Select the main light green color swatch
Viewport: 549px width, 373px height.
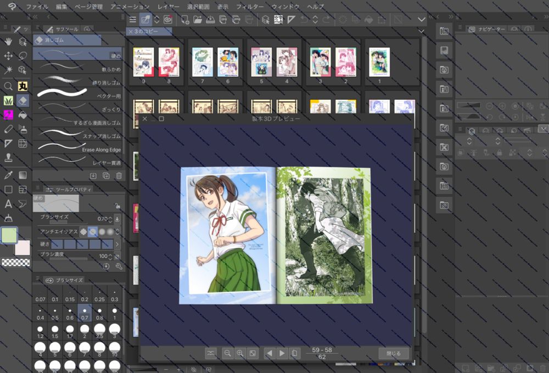[x=9, y=235]
